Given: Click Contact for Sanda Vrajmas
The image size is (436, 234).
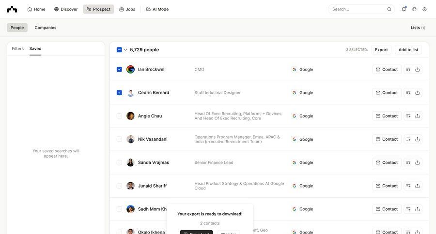Looking at the screenshot, I should pyautogui.click(x=387, y=162).
